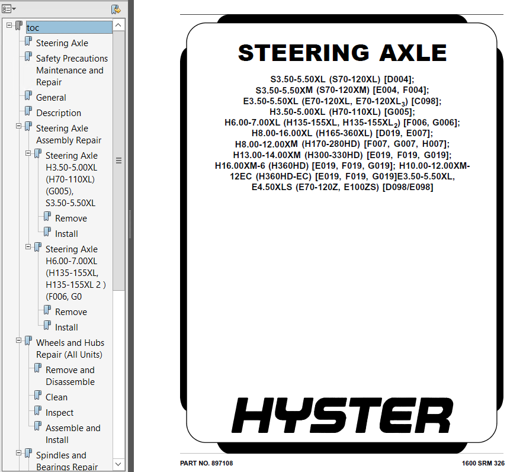Open the bookmarks options menu icon

(x=9, y=9)
